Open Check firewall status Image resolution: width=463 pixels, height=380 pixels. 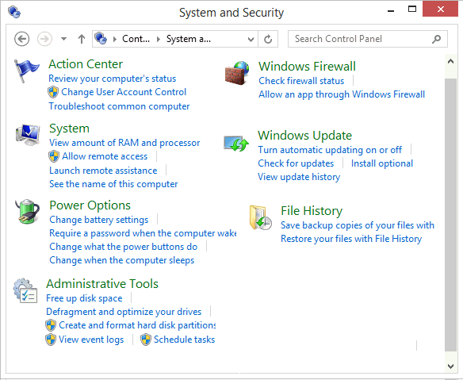(x=301, y=81)
